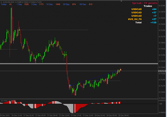167x117 pixels.
Task: Click the current price tag 0.71470
Action: coord(162,71)
